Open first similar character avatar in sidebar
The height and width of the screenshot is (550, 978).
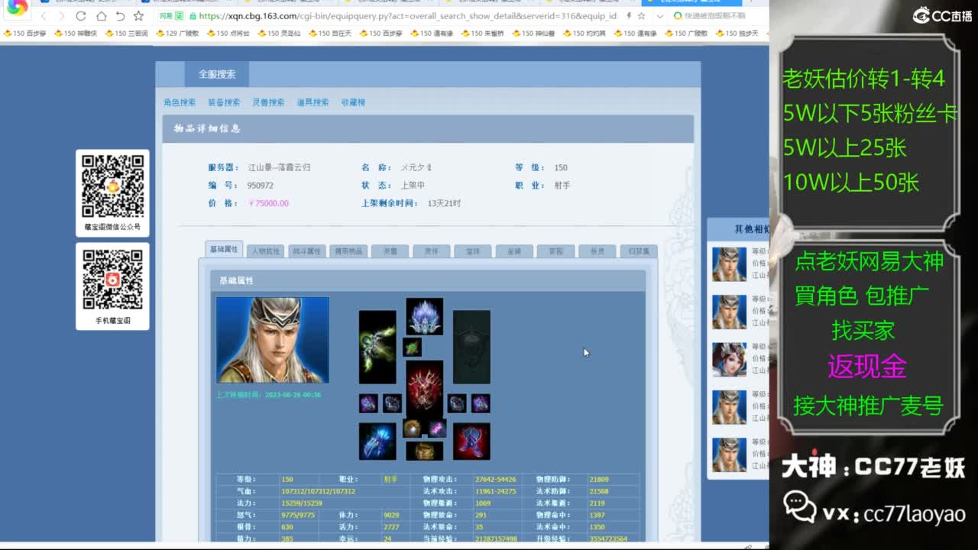point(730,264)
